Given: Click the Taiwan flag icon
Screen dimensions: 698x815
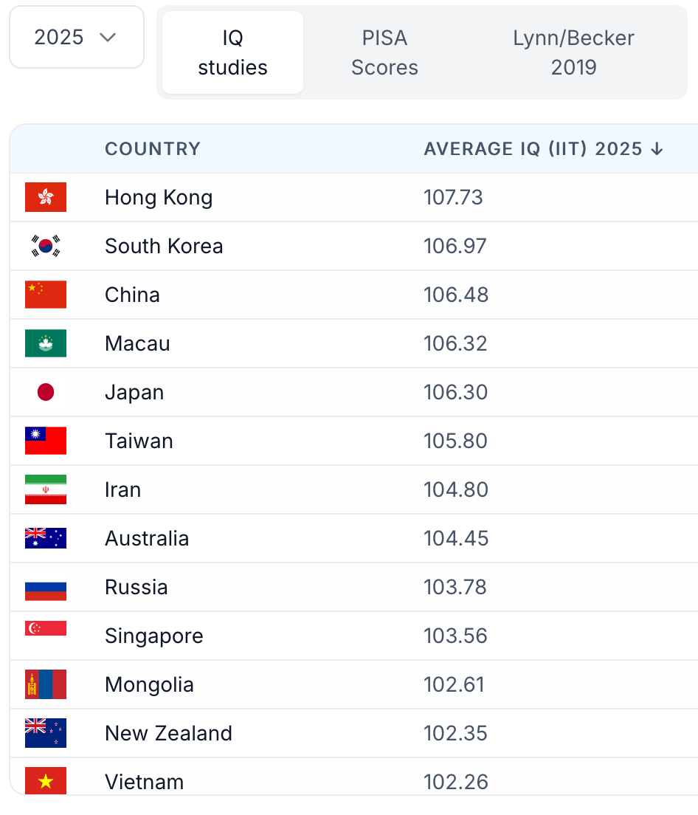Looking at the screenshot, I should [46, 441].
